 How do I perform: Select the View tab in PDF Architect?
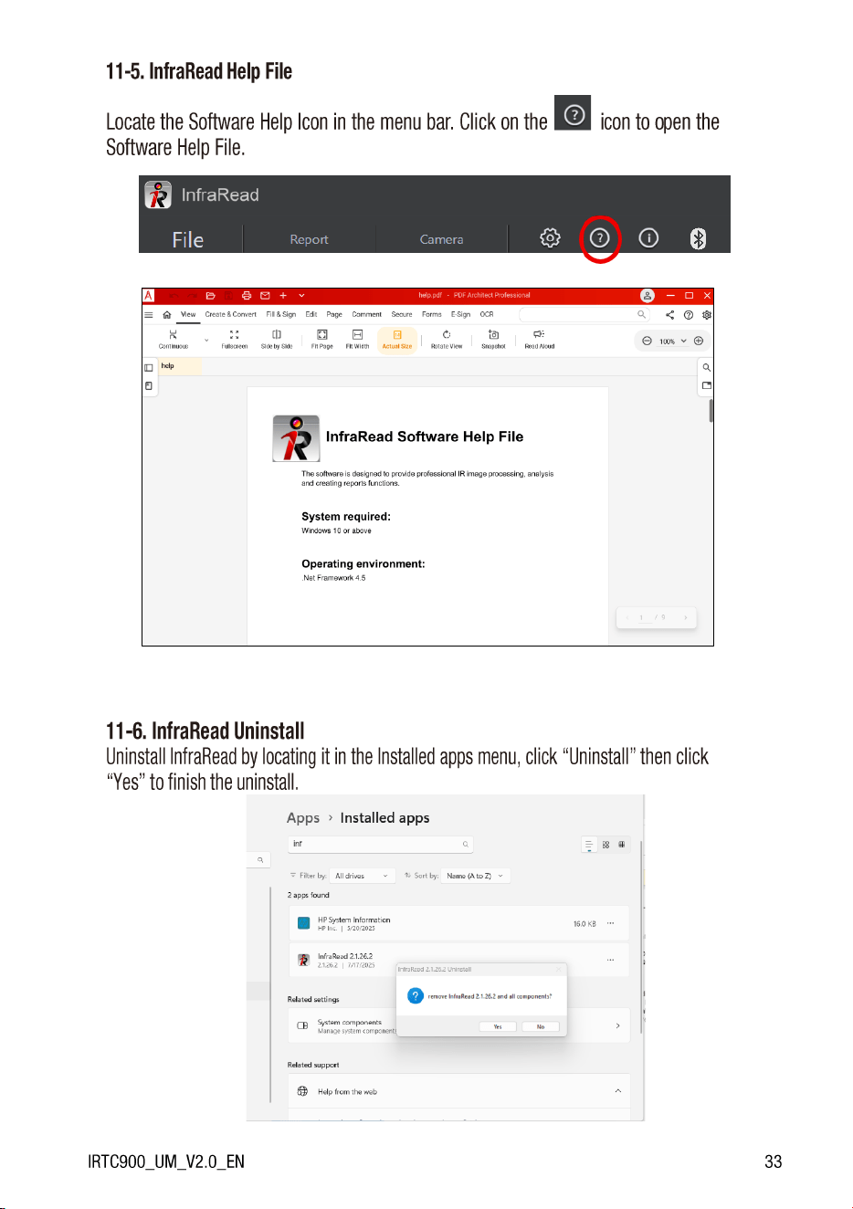188,314
